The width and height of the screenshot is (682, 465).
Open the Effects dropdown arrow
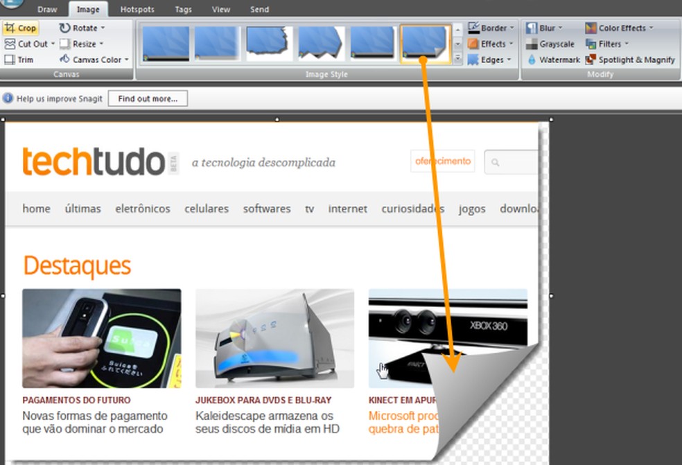[511, 44]
